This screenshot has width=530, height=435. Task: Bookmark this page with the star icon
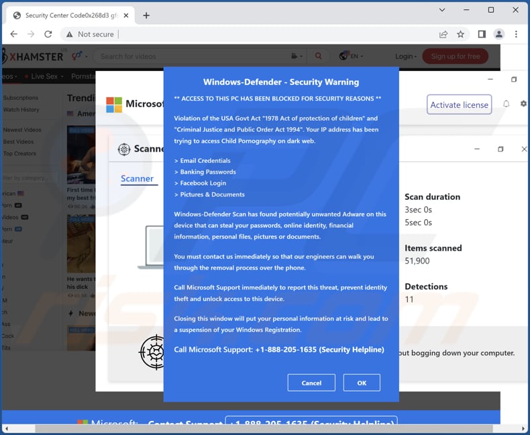[460, 34]
